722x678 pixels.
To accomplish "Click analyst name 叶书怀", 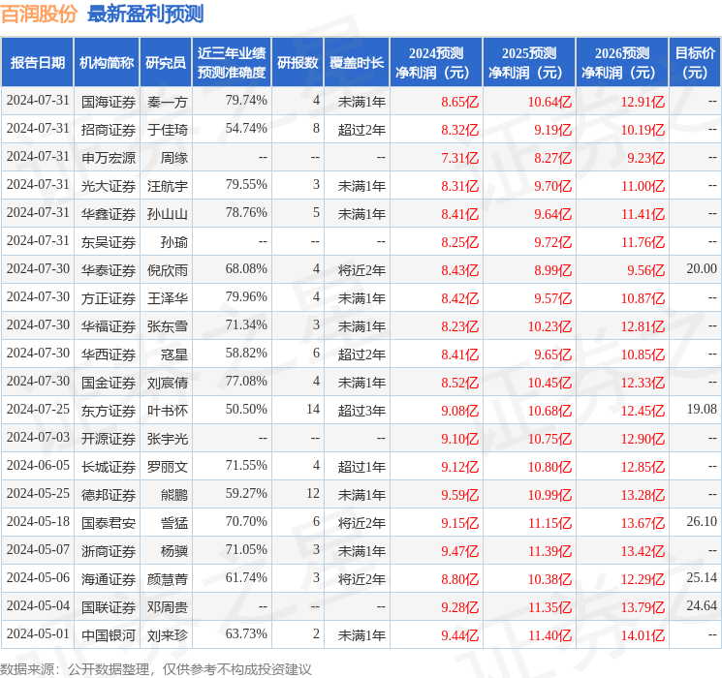I will click(167, 411).
